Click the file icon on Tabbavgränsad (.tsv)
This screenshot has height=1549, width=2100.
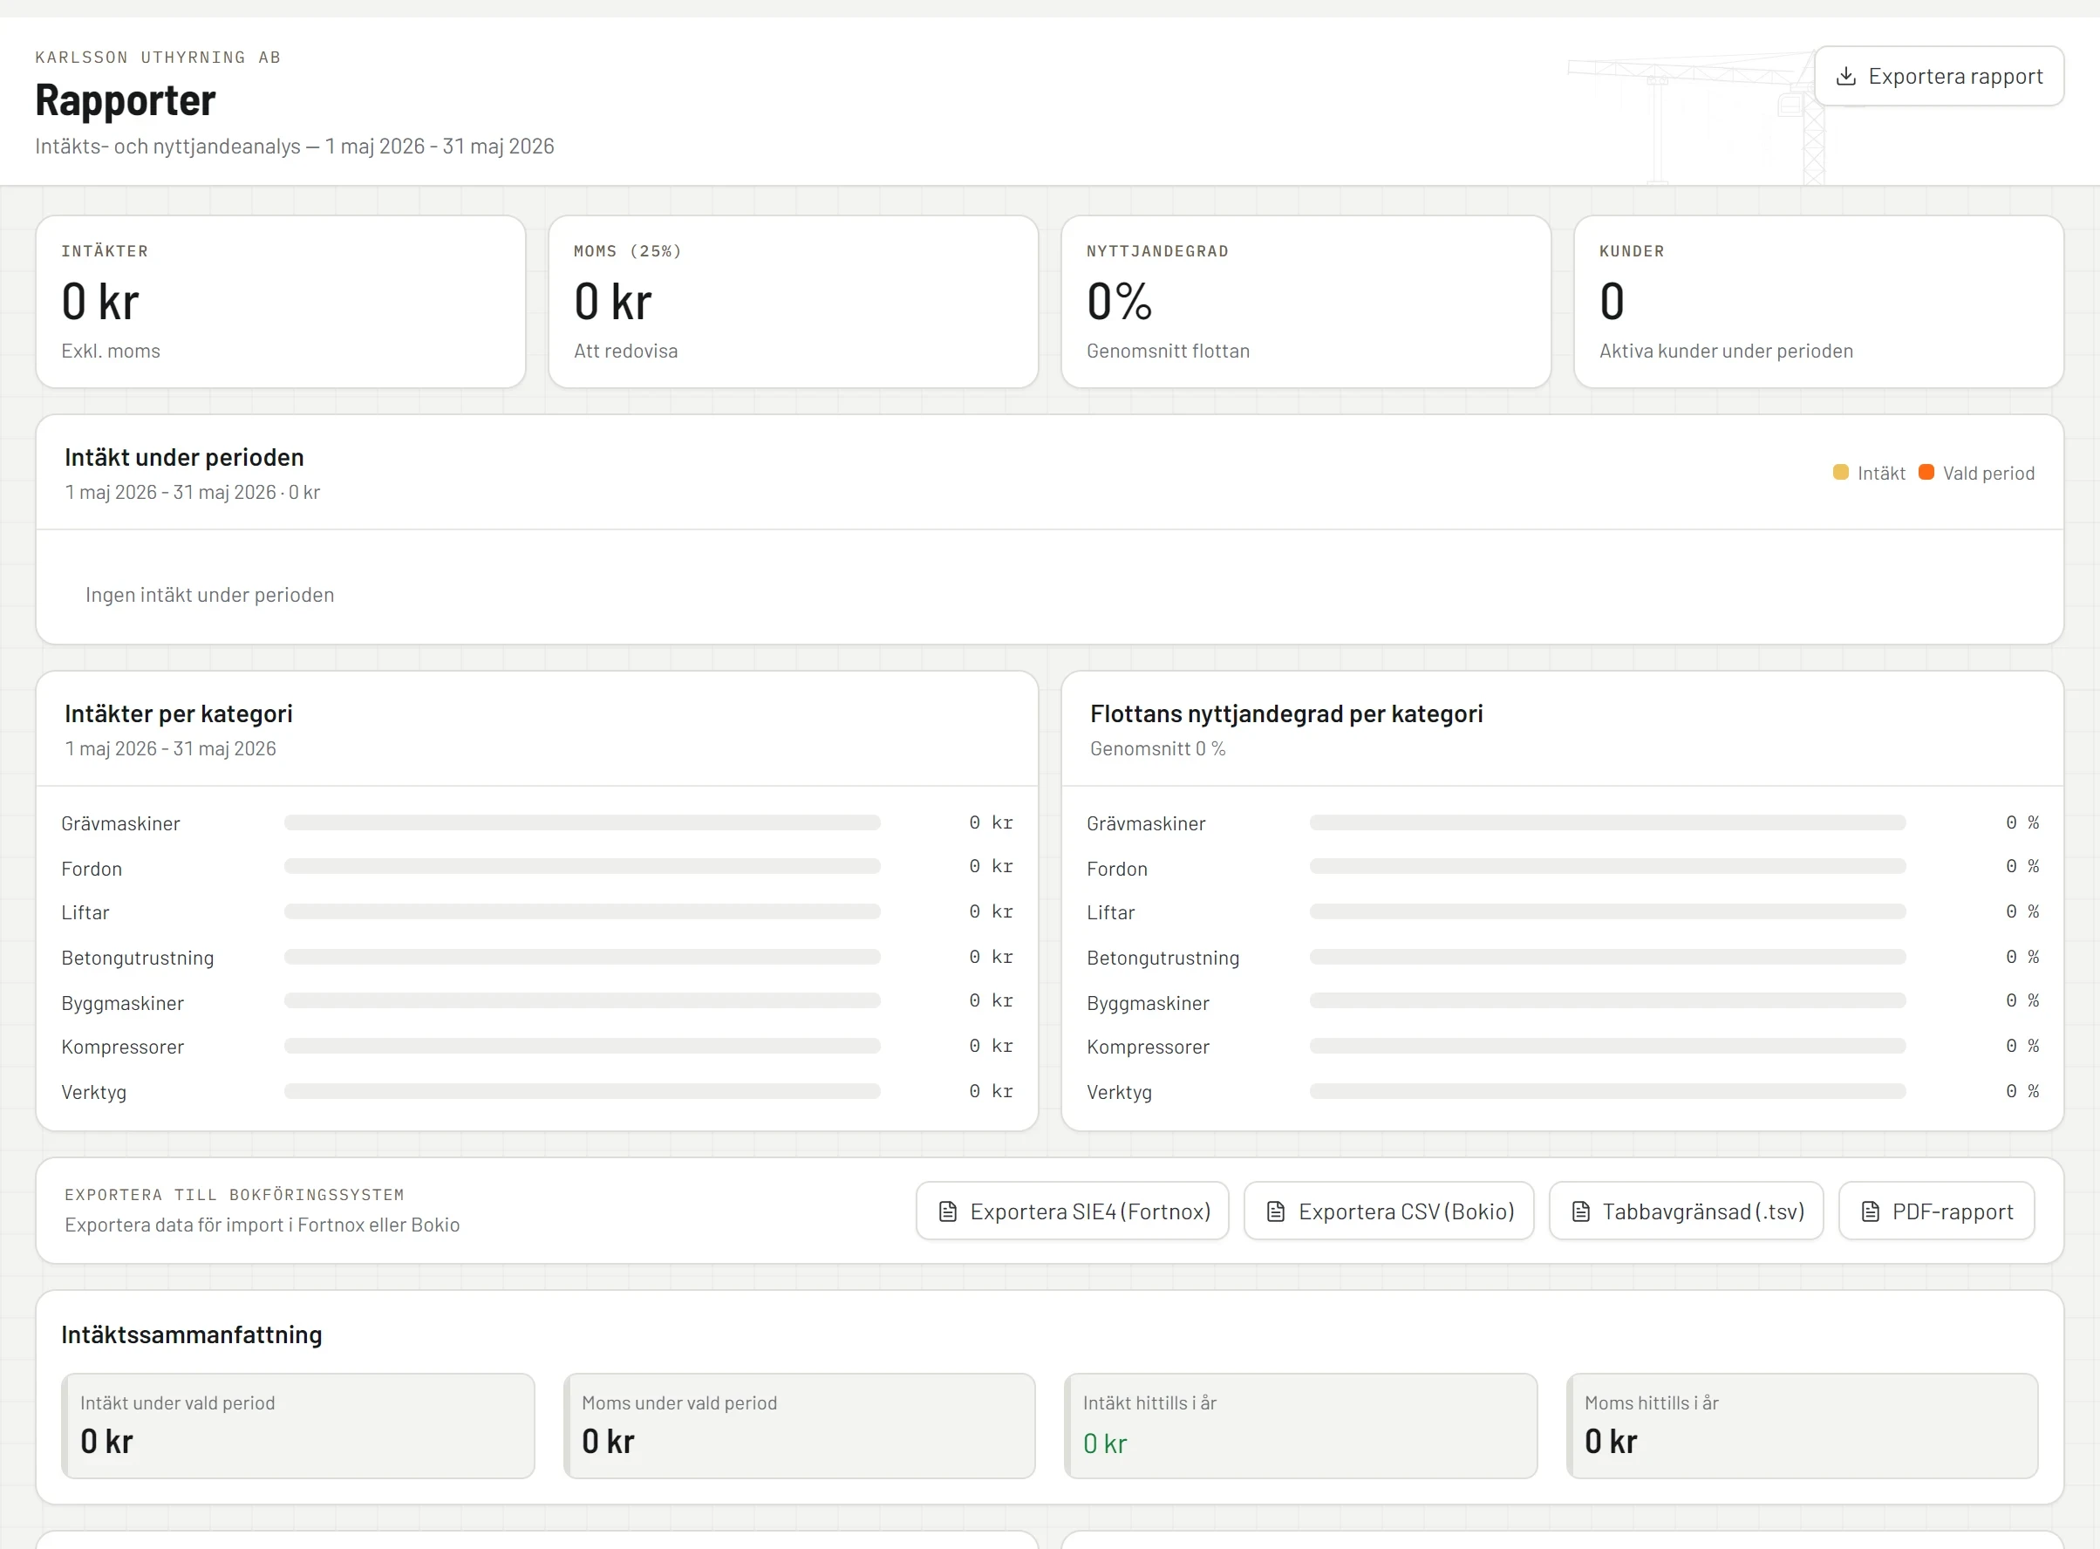[x=1580, y=1211]
